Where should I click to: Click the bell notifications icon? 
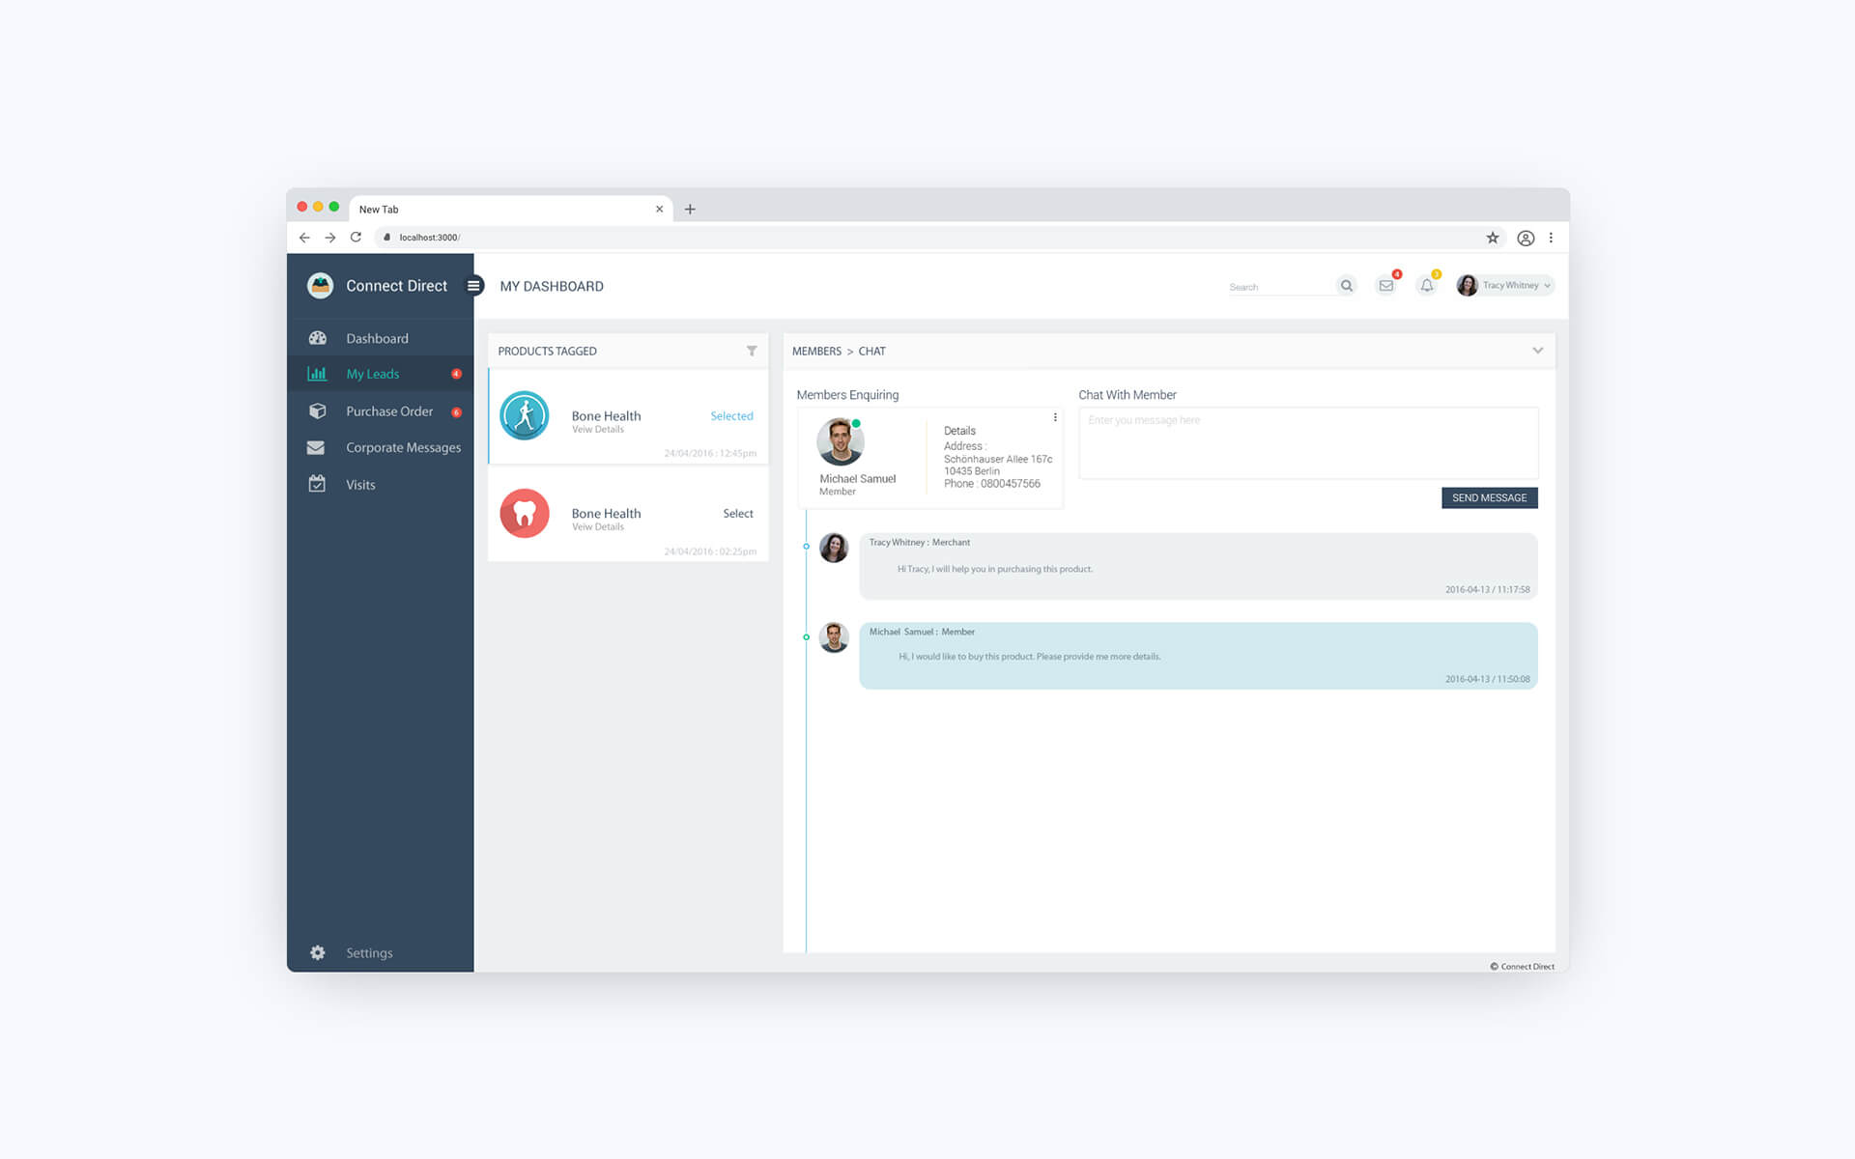click(1426, 286)
